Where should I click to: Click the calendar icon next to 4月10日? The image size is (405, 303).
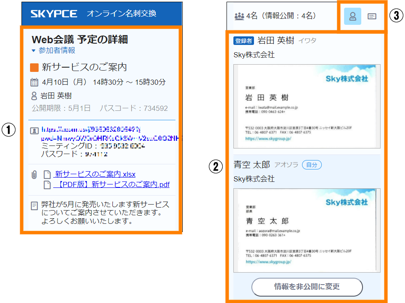tap(35, 82)
